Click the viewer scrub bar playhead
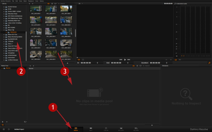Screen dimensions: 212x132 tap(77, 58)
